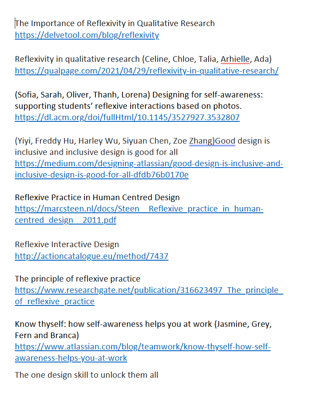Click the text "The principle of reflexive practice"
Image resolution: width=318 pixels, height=416 pixels.
tap(78, 278)
